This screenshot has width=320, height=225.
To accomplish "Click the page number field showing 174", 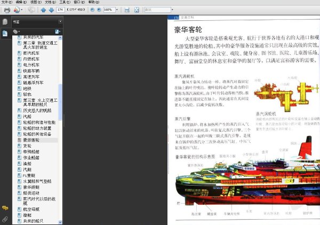I will coord(60,10).
